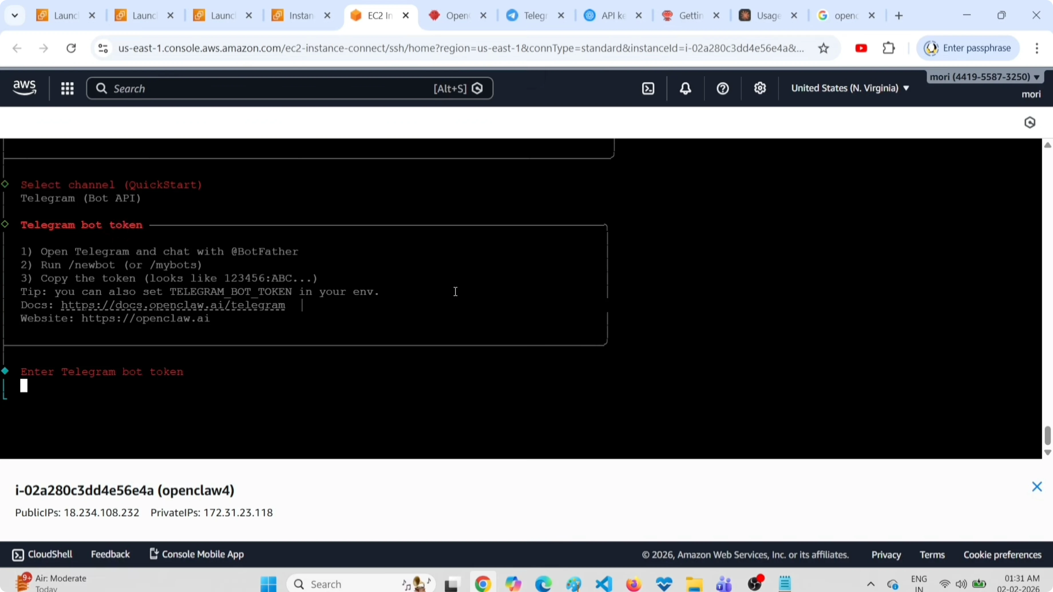The height and width of the screenshot is (592, 1053).
Task: Open CloudShell via the terminal icon in top bar
Action: tap(648, 88)
